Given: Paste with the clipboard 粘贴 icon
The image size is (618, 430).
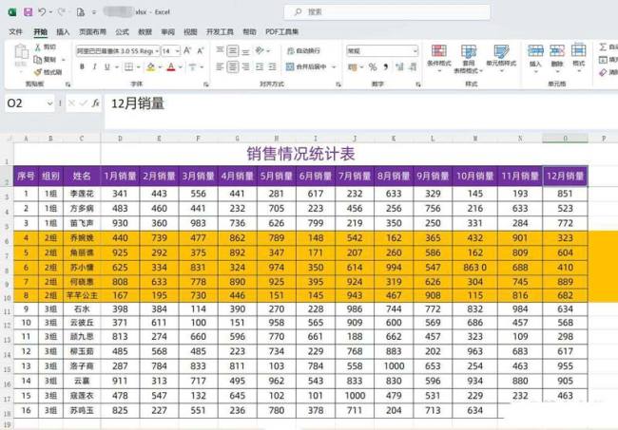Looking at the screenshot, I should (x=21, y=52).
